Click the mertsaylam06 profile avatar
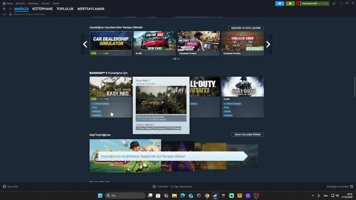This screenshot has height=200, width=356. click(x=299, y=3)
